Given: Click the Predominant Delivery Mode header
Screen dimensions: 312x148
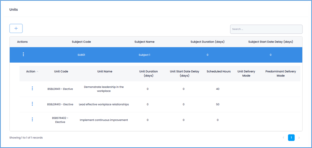Looking at the screenshot, I should point(281,73).
